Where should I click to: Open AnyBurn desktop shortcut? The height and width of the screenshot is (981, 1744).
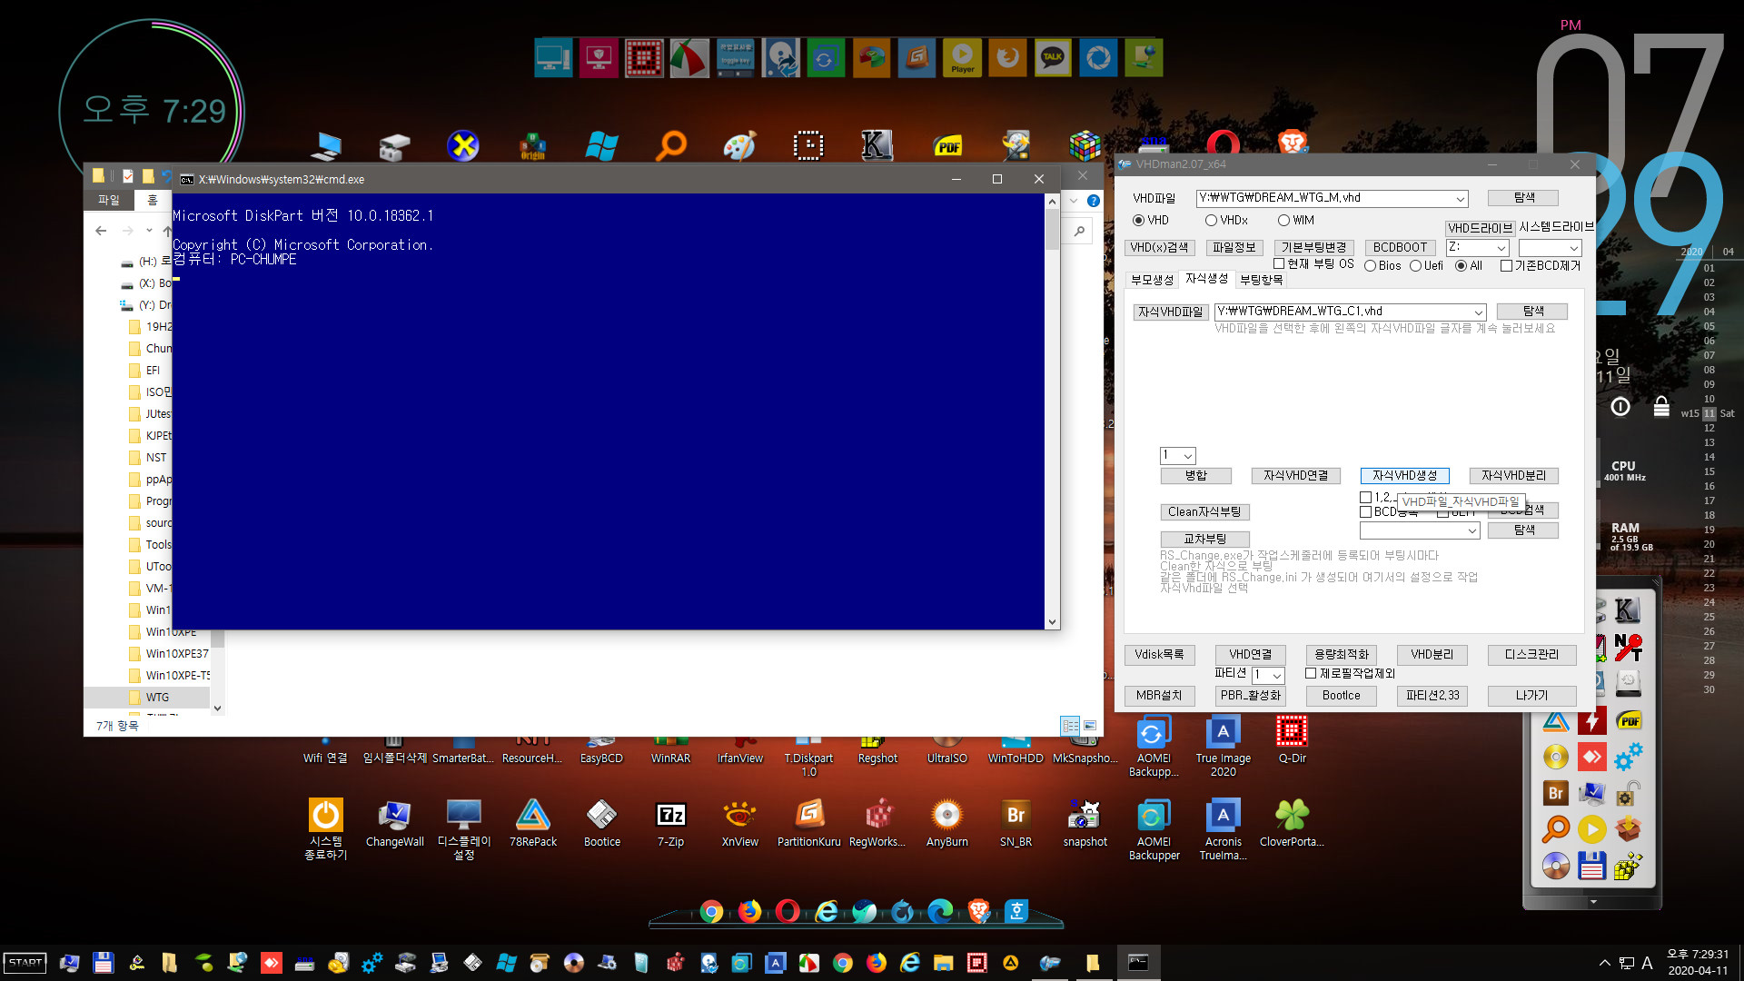[x=946, y=823]
